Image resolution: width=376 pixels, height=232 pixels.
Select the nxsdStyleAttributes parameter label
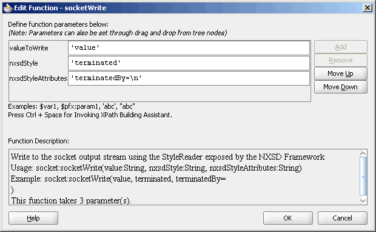pyautogui.click(x=38, y=78)
